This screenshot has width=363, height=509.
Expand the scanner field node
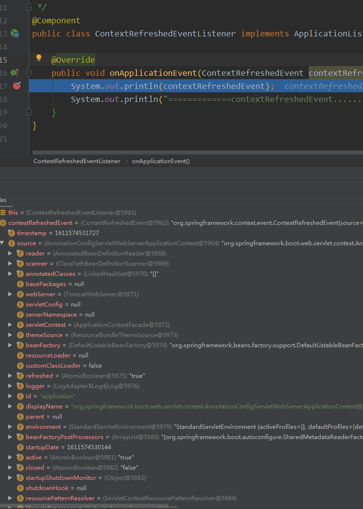[10, 263]
